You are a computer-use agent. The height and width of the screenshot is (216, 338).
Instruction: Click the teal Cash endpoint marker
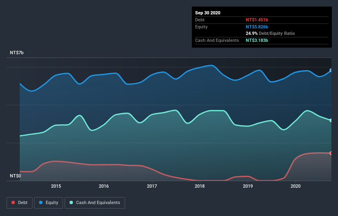(331, 120)
